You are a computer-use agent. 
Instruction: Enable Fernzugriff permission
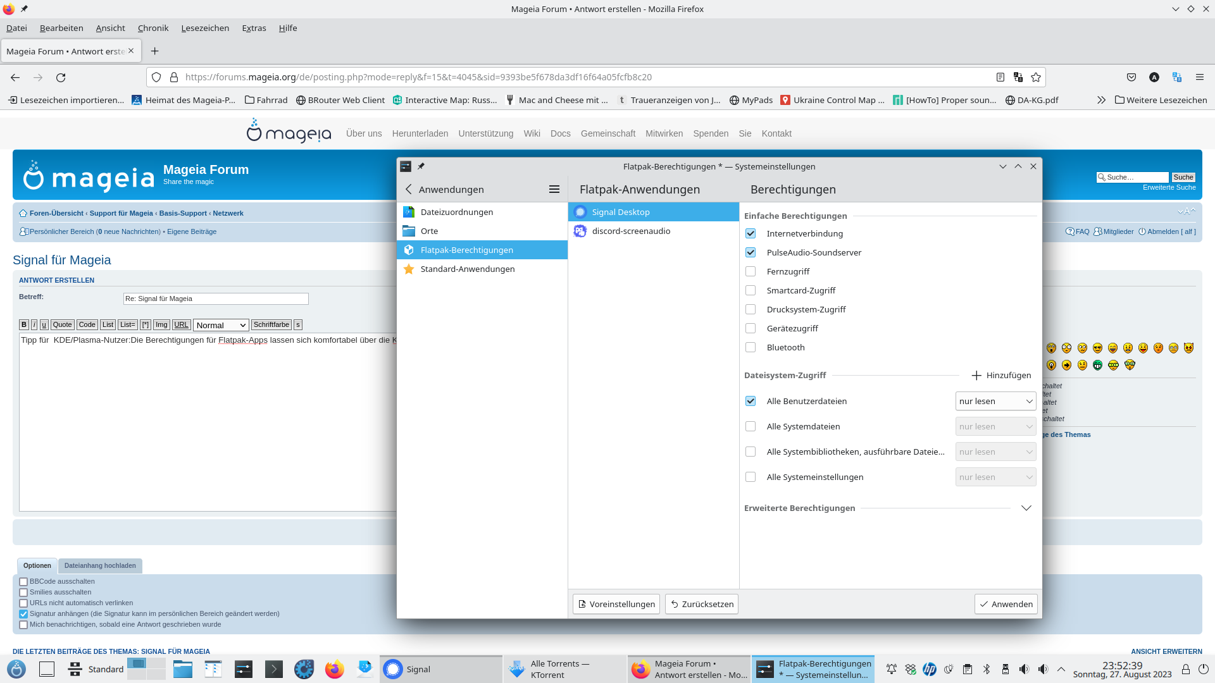click(x=751, y=271)
